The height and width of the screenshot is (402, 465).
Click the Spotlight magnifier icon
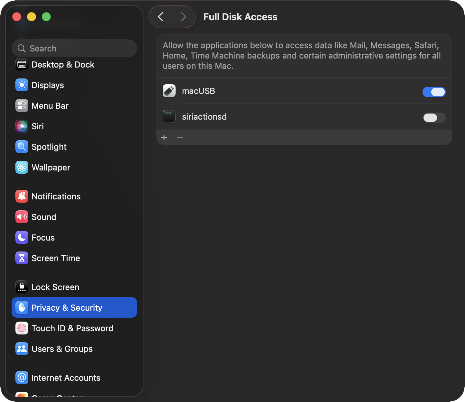22,147
